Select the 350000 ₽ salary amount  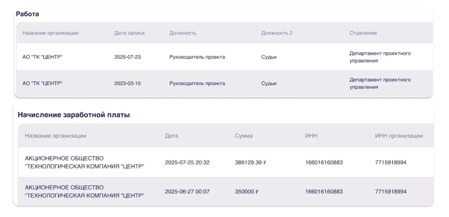click(x=247, y=191)
